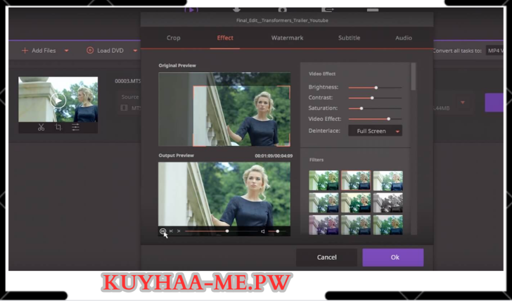Adjust the Brightness slider
512x301 pixels.
pyautogui.click(x=375, y=88)
